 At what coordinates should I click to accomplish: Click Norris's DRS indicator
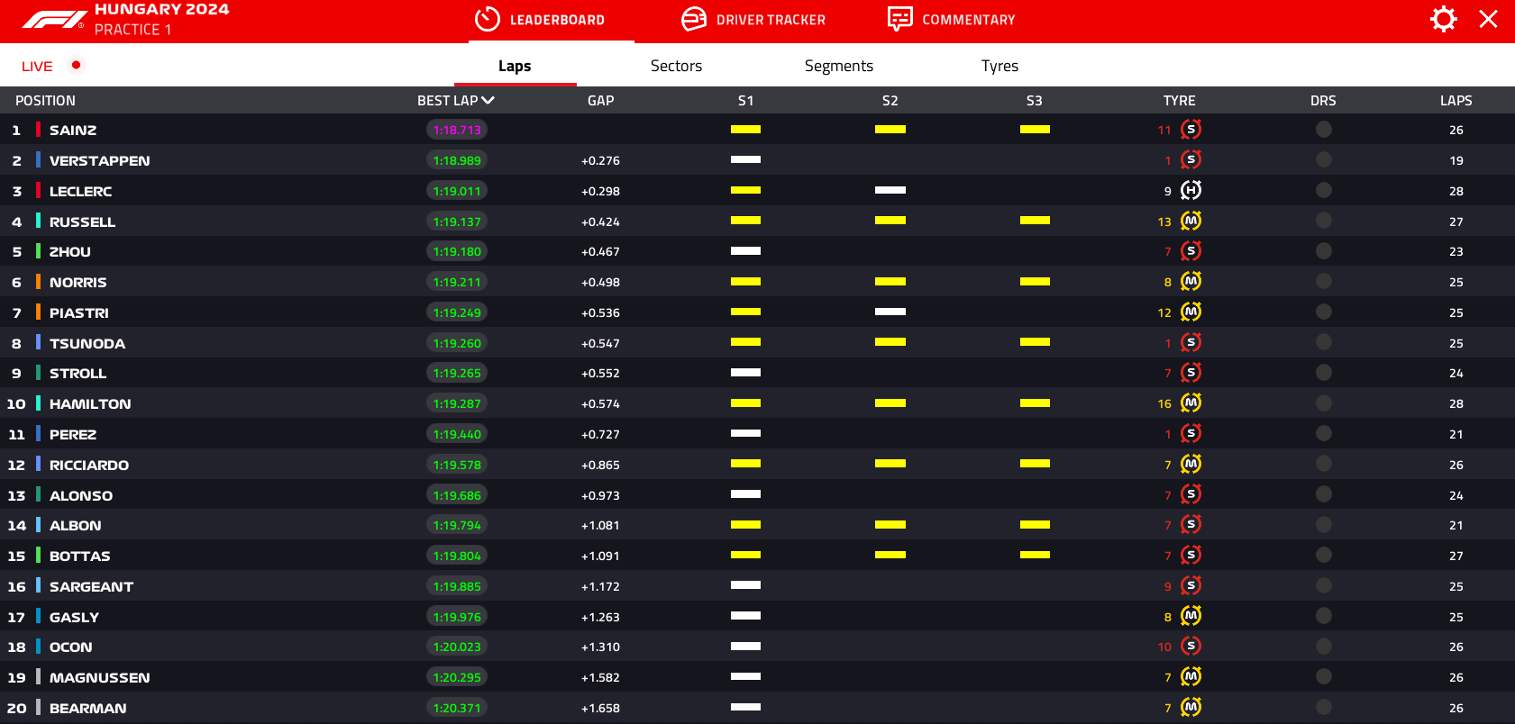point(1323,282)
